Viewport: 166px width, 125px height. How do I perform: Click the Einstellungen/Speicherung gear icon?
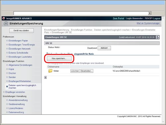[6, 24]
